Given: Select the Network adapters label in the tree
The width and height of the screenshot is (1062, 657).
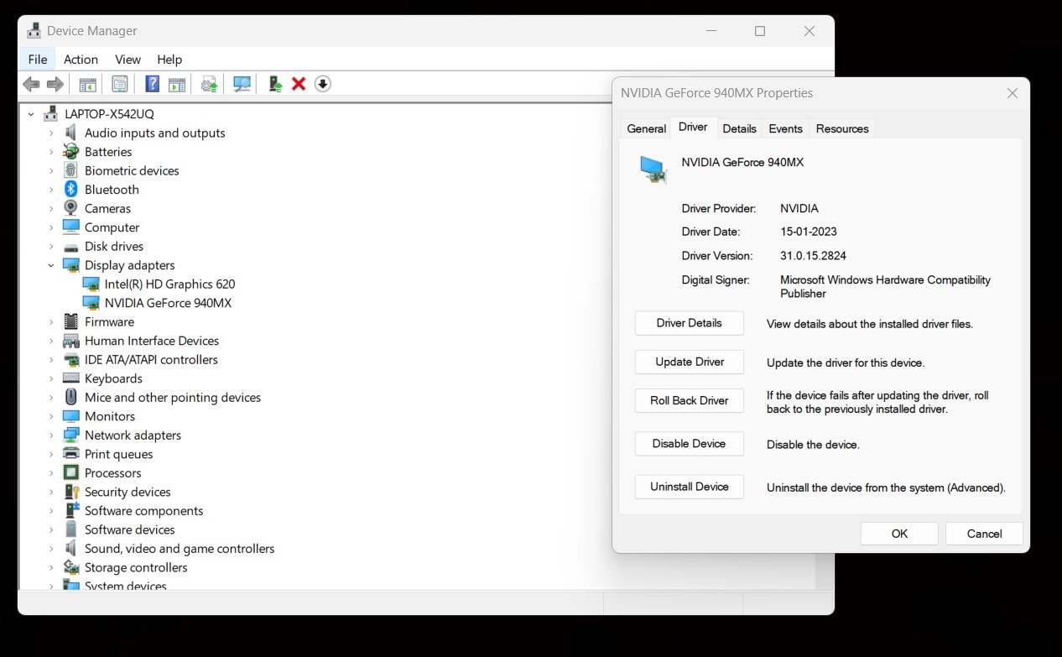Looking at the screenshot, I should 133,435.
